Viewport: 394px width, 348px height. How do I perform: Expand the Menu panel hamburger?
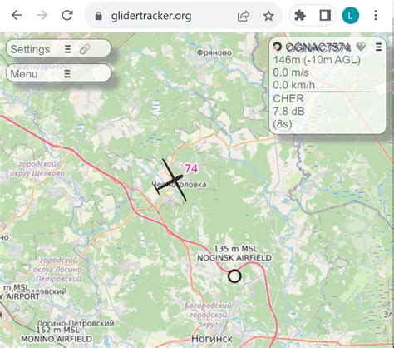(x=67, y=74)
